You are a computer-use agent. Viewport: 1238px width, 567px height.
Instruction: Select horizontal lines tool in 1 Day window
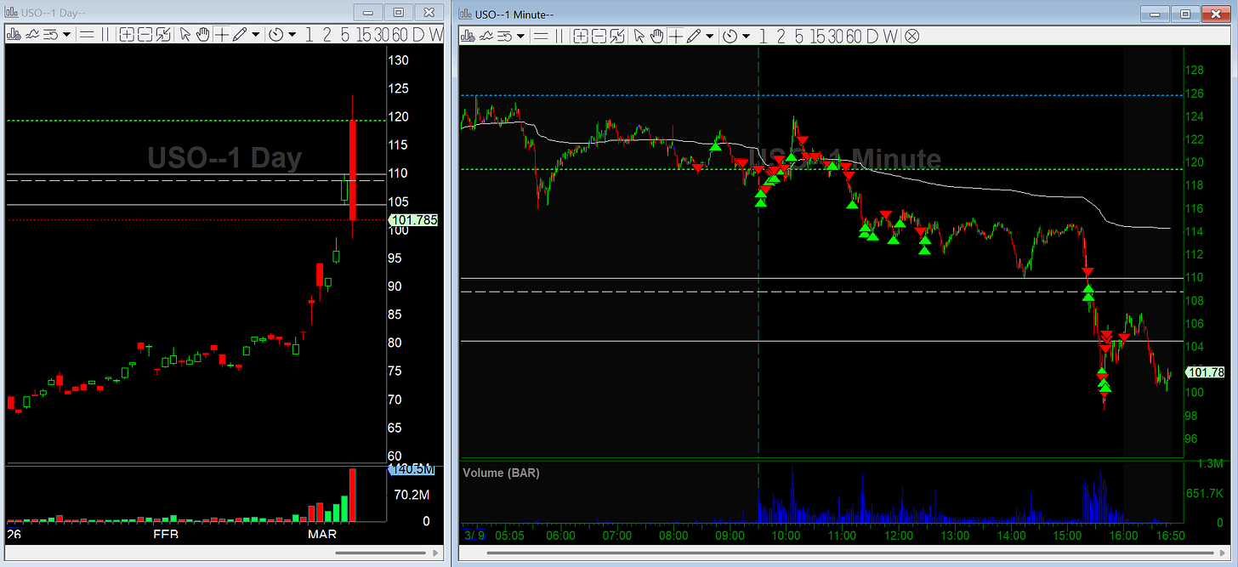coord(87,34)
